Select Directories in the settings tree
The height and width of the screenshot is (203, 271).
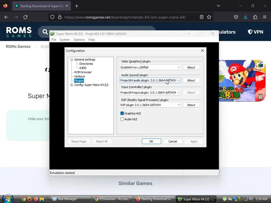click(x=86, y=64)
